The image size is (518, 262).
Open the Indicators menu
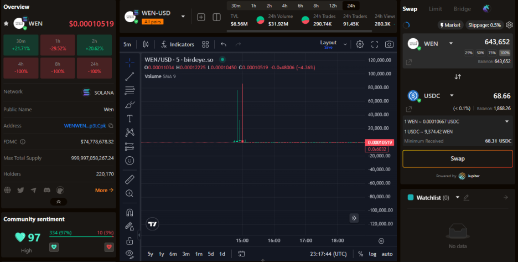click(178, 44)
